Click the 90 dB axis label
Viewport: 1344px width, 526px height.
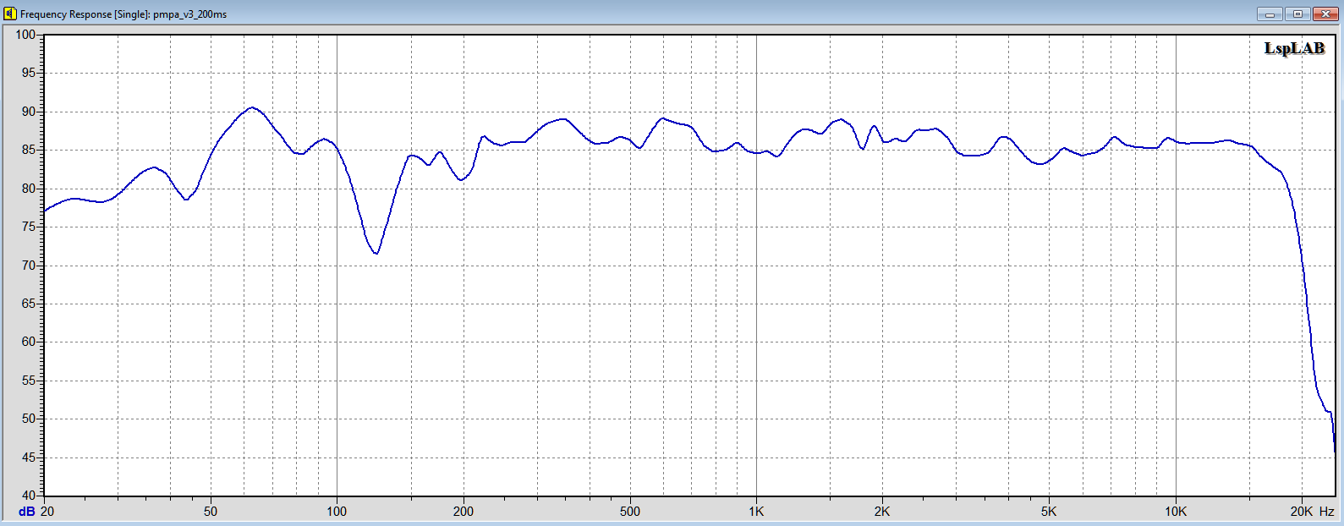click(28, 112)
